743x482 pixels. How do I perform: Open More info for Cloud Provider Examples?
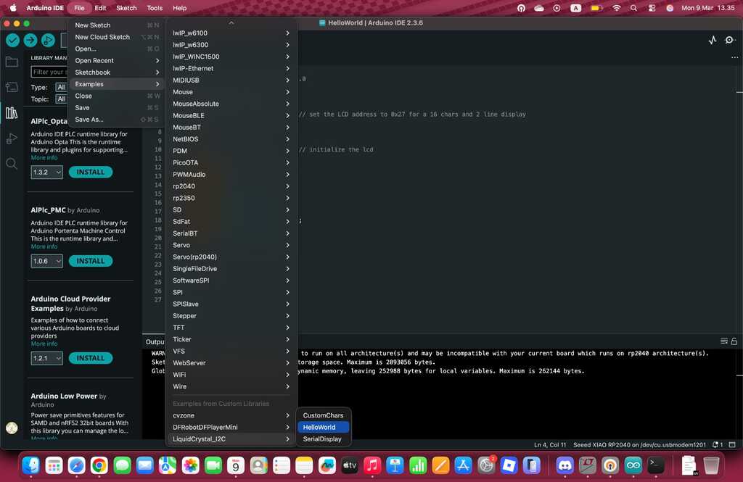pos(44,344)
